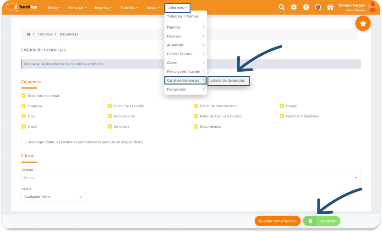
Task: Toggle the Fecha De Creación checkbox
Action: 109,106
